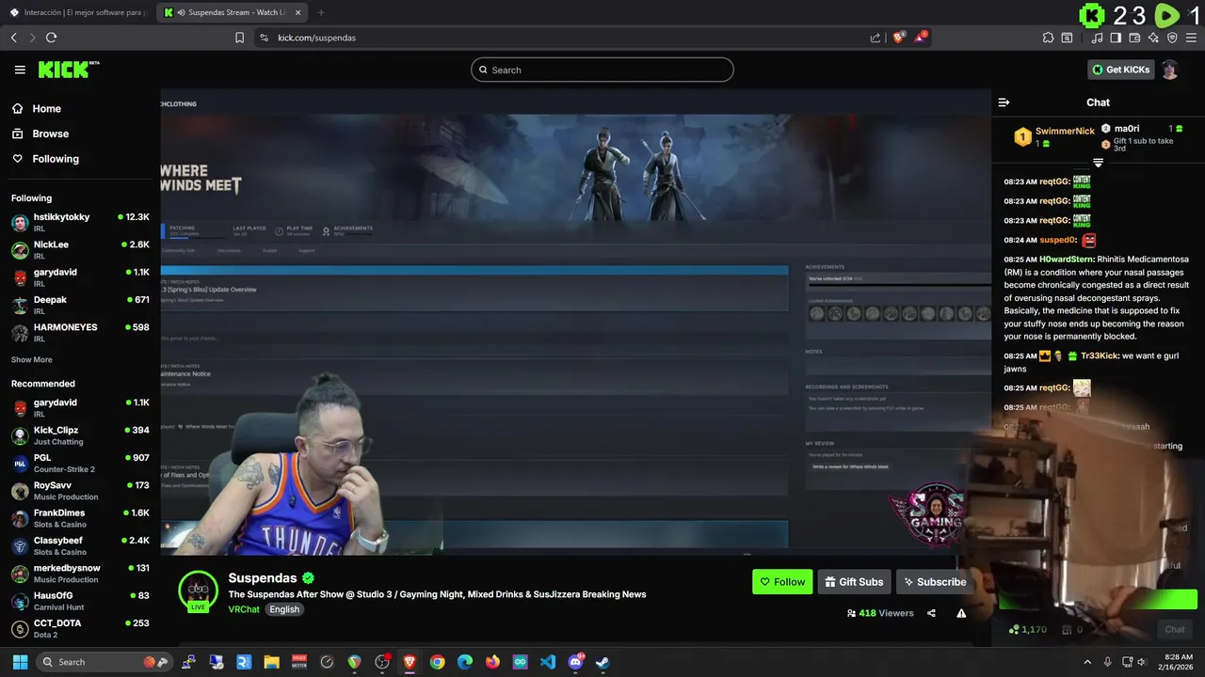Click the English language tag
Viewport: 1205px width, 677px height.
pyautogui.click(x=284, y=609)
